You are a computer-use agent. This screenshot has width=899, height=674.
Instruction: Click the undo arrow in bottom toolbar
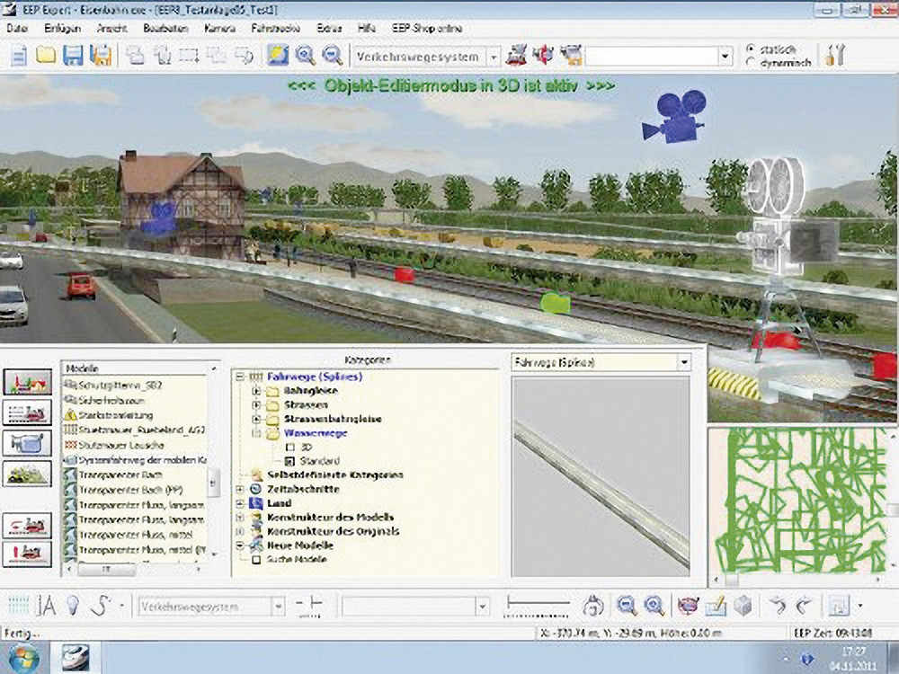coord(780,606)
